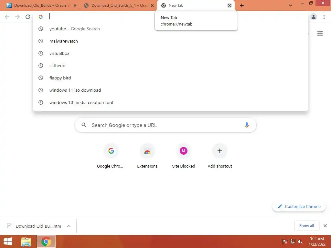
Task: Click the downloaded file's document icon
Action: [9, 226]
